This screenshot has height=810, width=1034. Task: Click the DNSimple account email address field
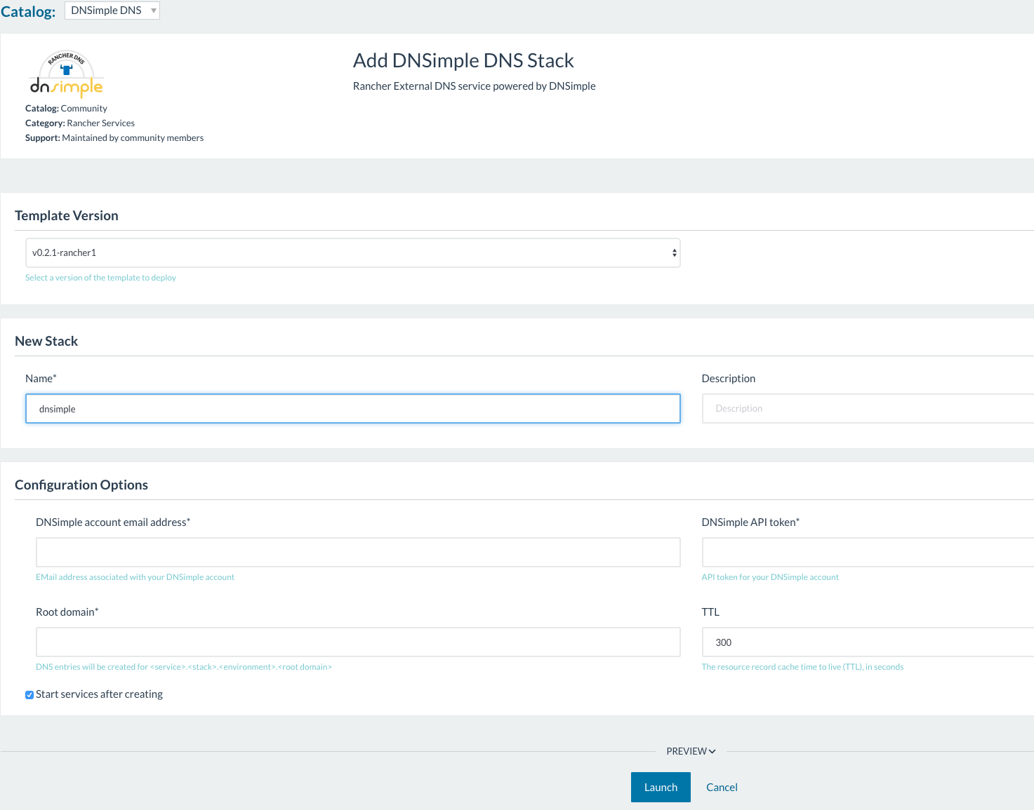(x=357, y=553)
